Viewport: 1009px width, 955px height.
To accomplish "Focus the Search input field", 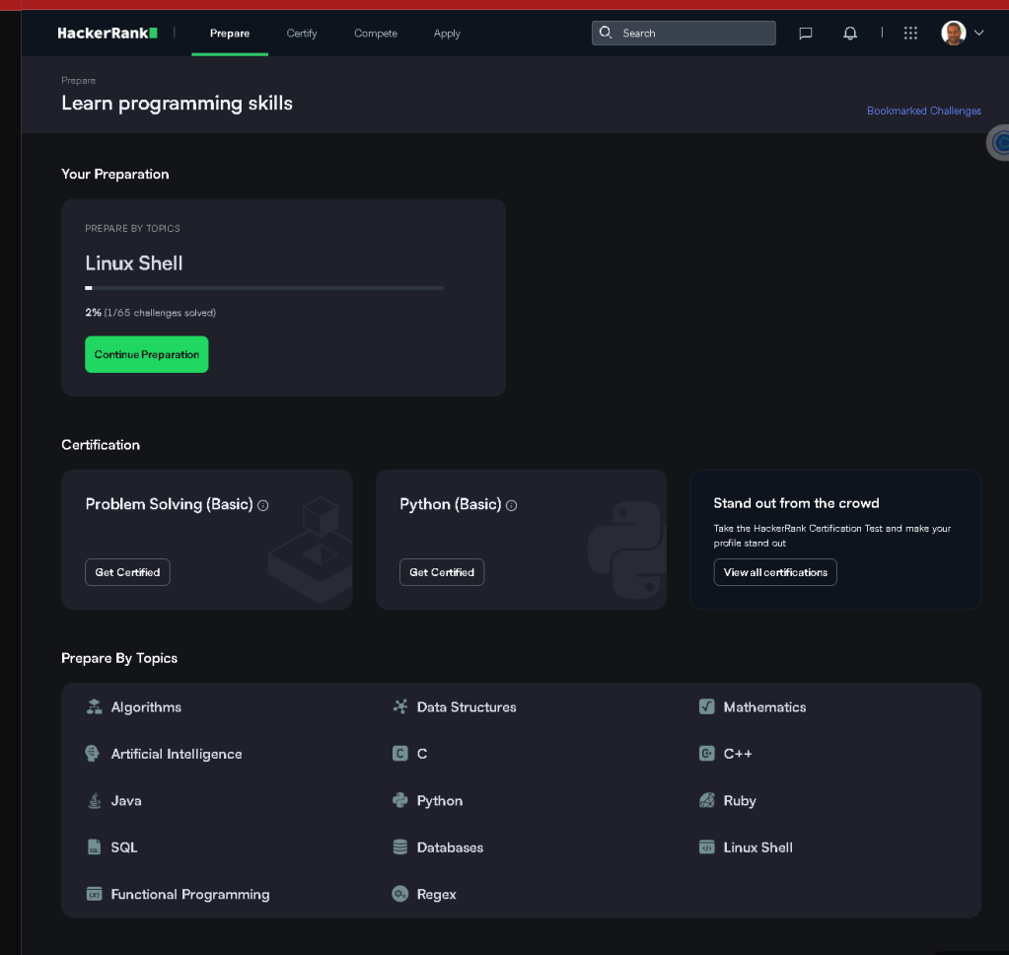I will pyautogui.click(x=684, y=33).
